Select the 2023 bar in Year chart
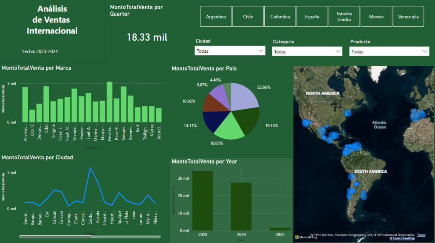 click(x=203, y=201)
